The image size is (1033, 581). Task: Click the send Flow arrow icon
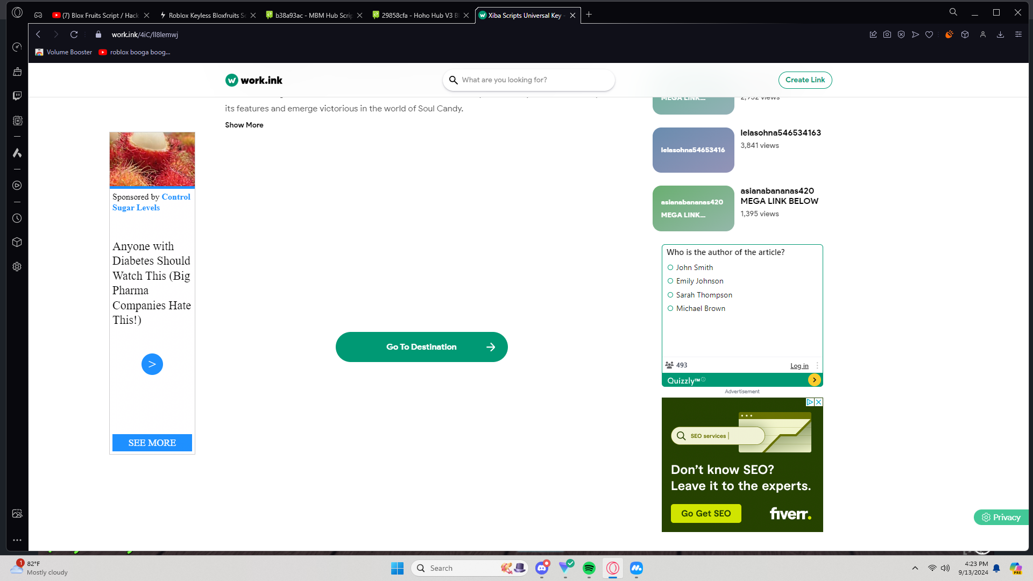(x=915, y=34)
